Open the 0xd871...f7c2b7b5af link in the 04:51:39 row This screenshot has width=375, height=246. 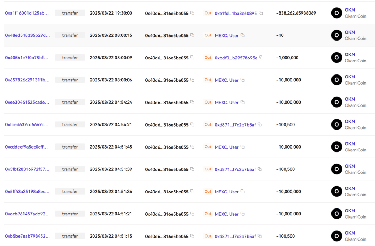[x=235, y=169]
